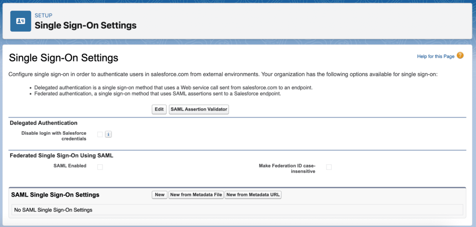Check Make Federation ID case-insensitive box

(329, 167)
